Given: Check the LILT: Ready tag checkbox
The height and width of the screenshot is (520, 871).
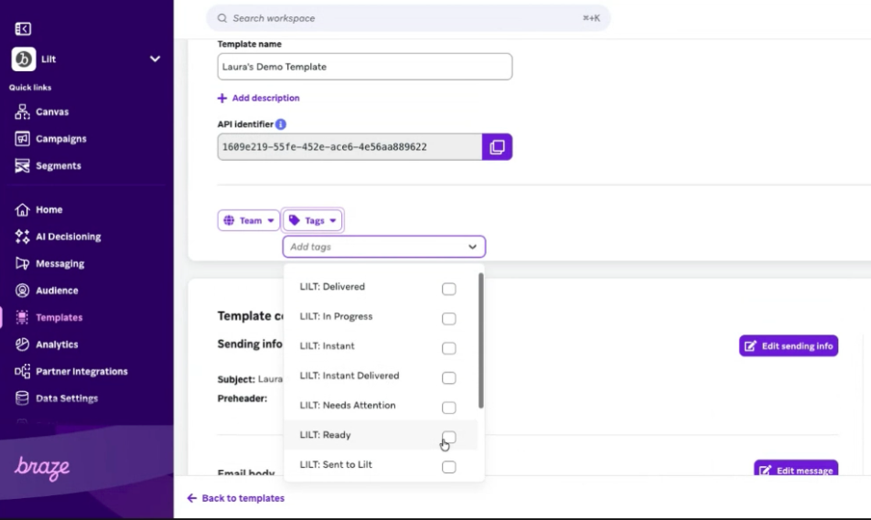Looking at the screenshot, I should click(448, 437).
